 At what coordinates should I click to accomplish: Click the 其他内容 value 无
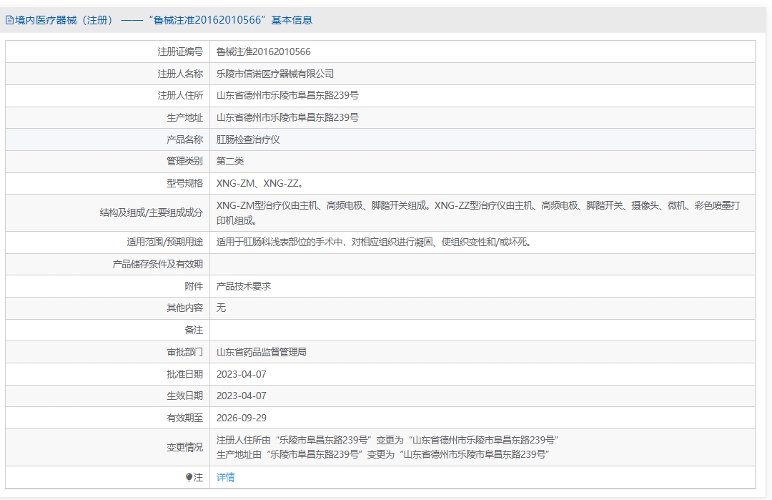click(x=221, y=308)
